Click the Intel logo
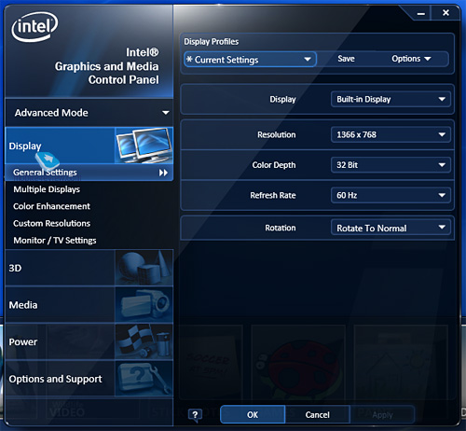 (34, 27)
